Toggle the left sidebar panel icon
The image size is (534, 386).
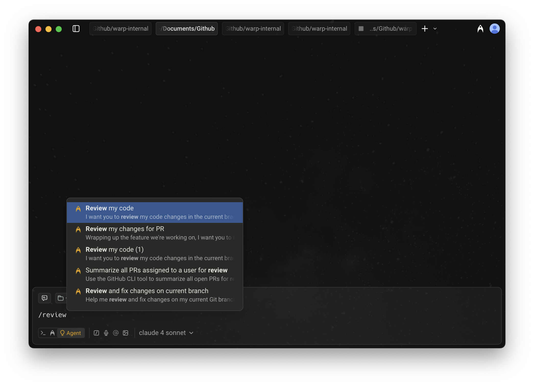coord(76,29)
